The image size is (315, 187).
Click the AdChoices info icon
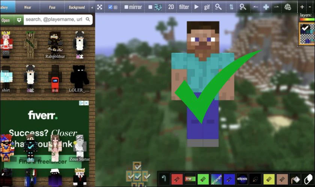pyautogui.click(x=81, y=103)
